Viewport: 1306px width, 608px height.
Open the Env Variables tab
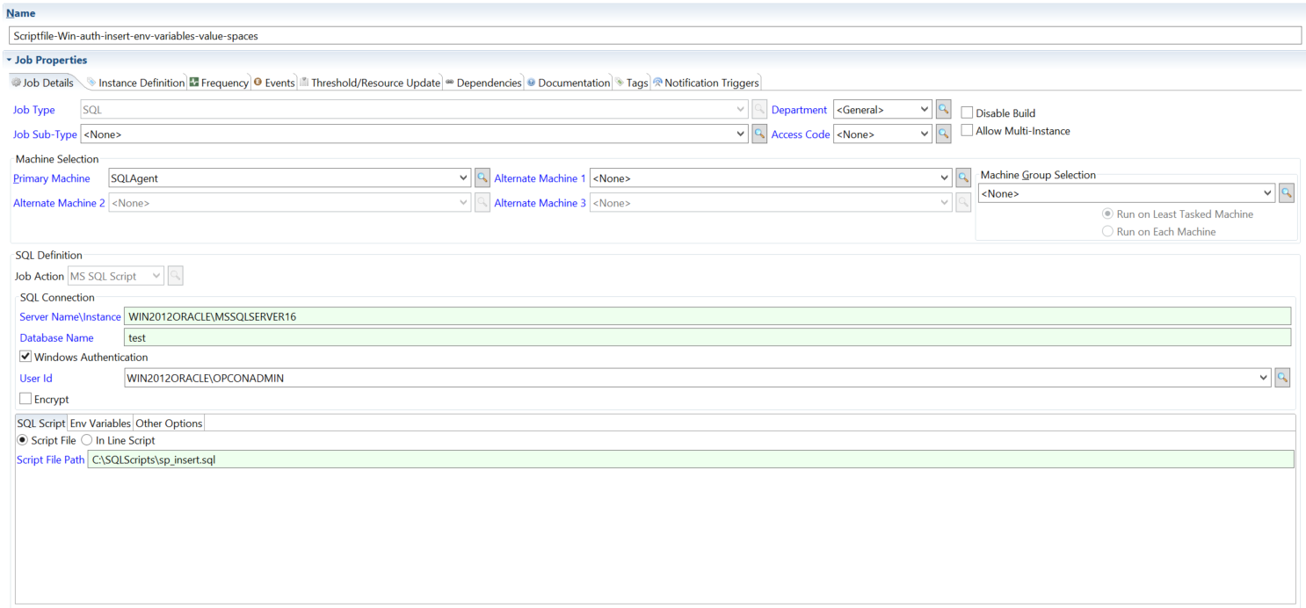tap(100, 423)
